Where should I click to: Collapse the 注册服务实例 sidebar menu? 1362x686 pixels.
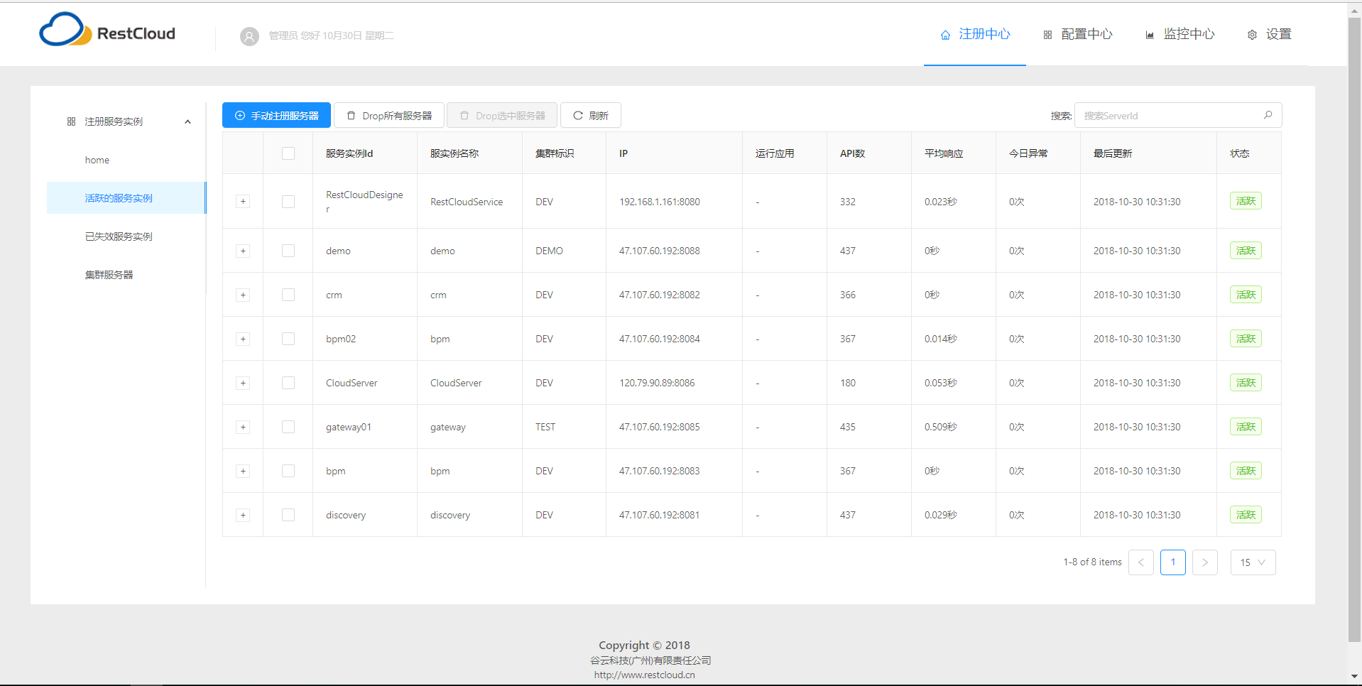point(128,121)
